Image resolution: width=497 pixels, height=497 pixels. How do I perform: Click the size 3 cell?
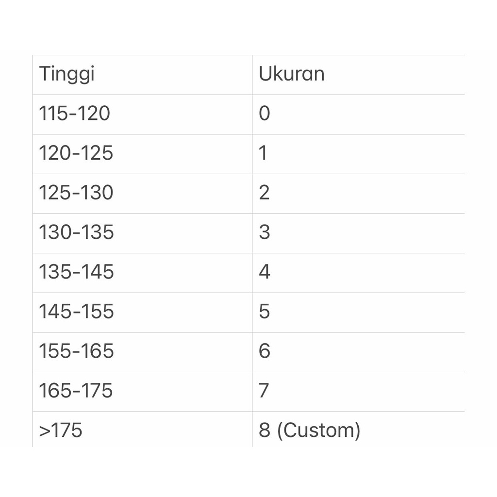(265, 232)
